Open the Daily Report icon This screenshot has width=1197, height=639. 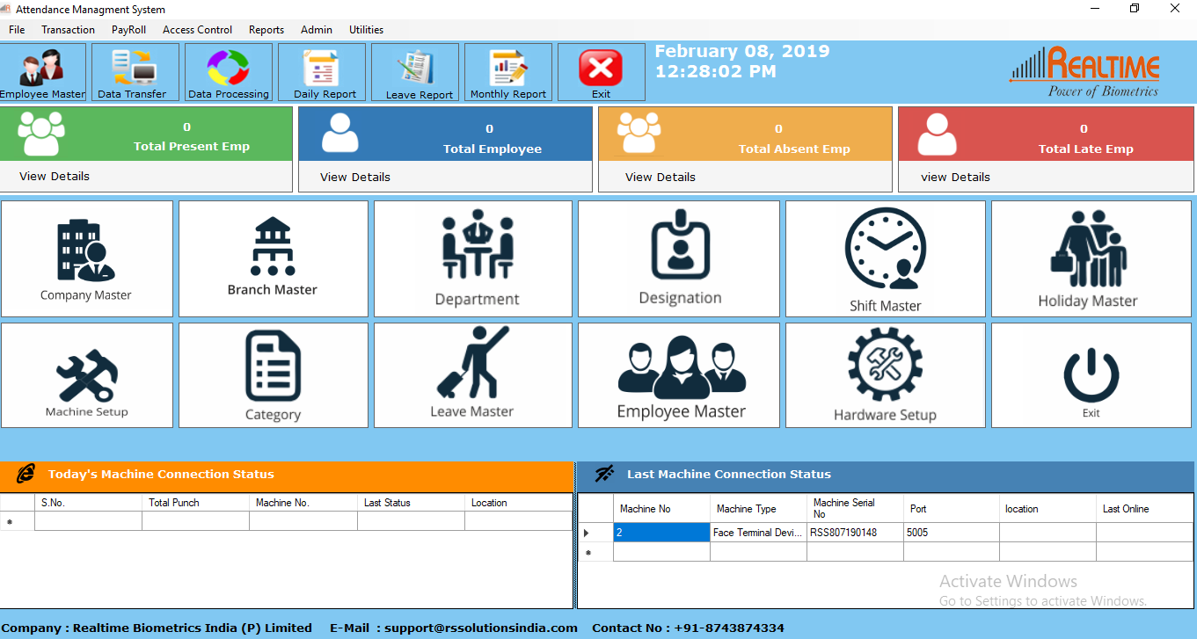tap(322, 71)
